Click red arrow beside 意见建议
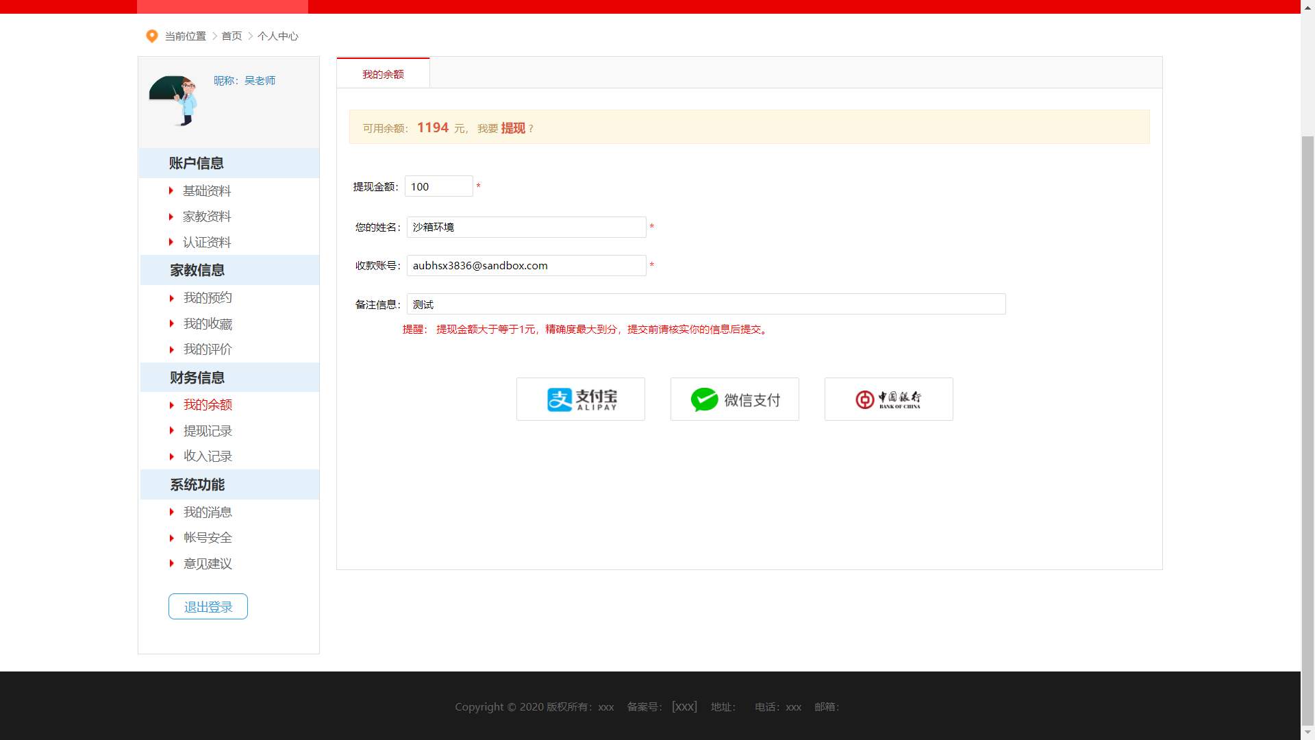 click(x=172, y=564)
